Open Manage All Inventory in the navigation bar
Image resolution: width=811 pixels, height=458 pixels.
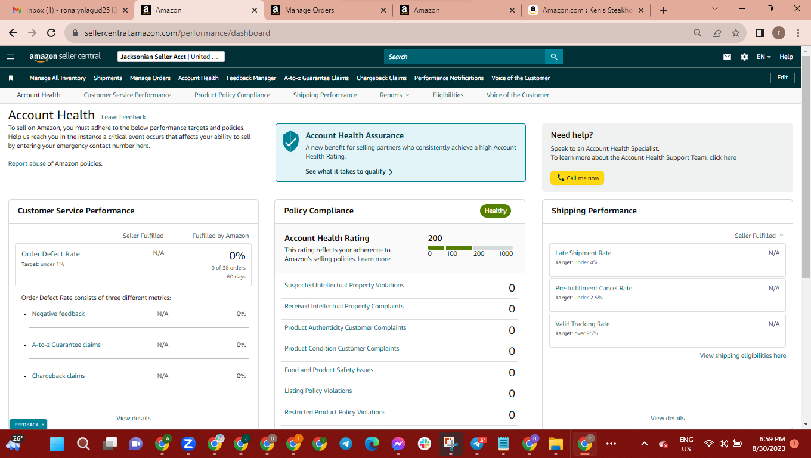58,78
